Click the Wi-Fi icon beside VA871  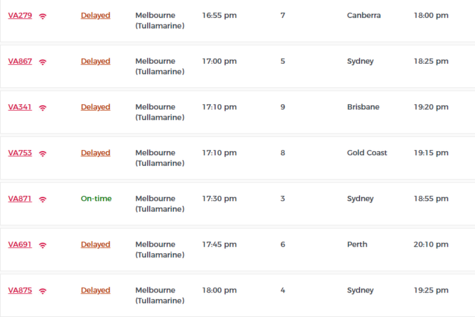click(42, 199)
